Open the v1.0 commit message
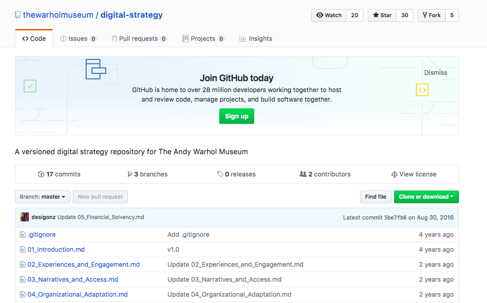The height and width of the screenshot is (303, 487). 174,249
